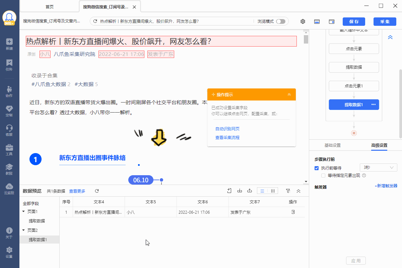This screenshot has width=402, height=268.
Task: Click the three dots on 提取数据1 step
Action: (x=374, y=105)
